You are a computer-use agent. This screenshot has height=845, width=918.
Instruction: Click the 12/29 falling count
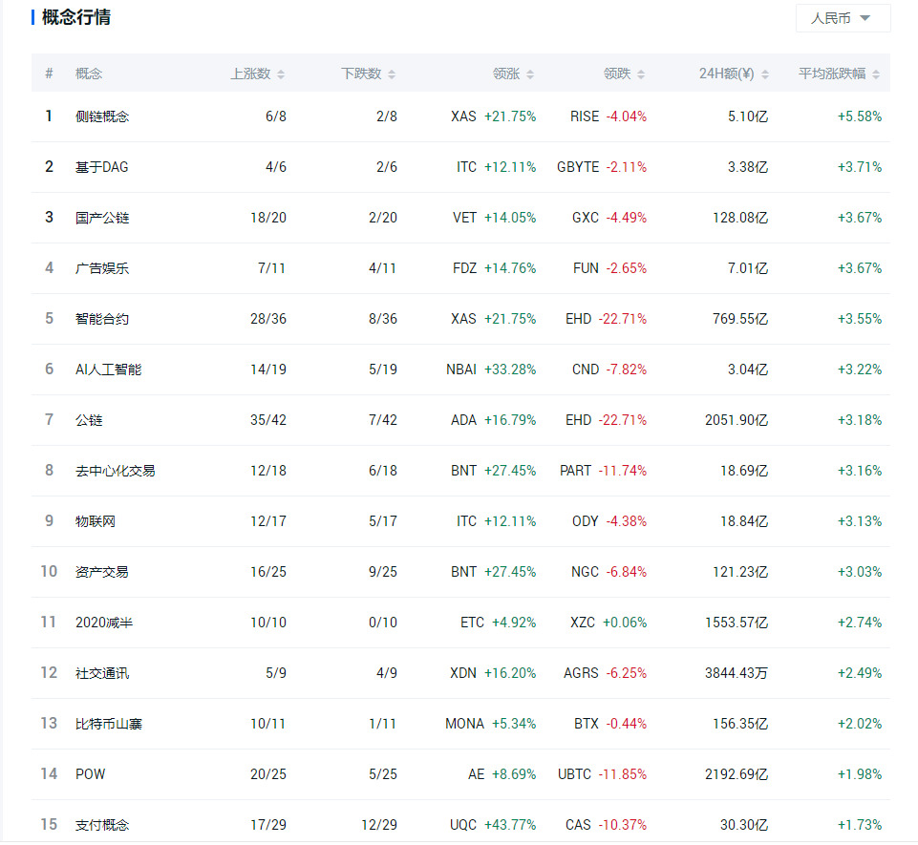click(379, 825)
